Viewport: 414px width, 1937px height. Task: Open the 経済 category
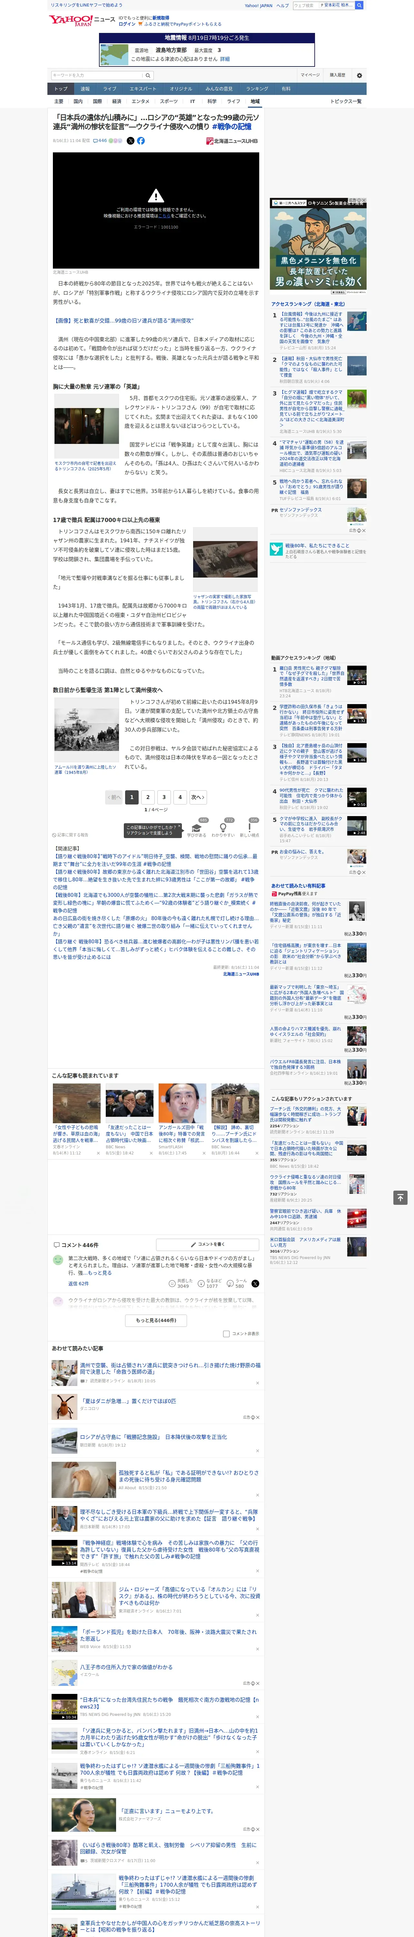[x=116, y=101]
